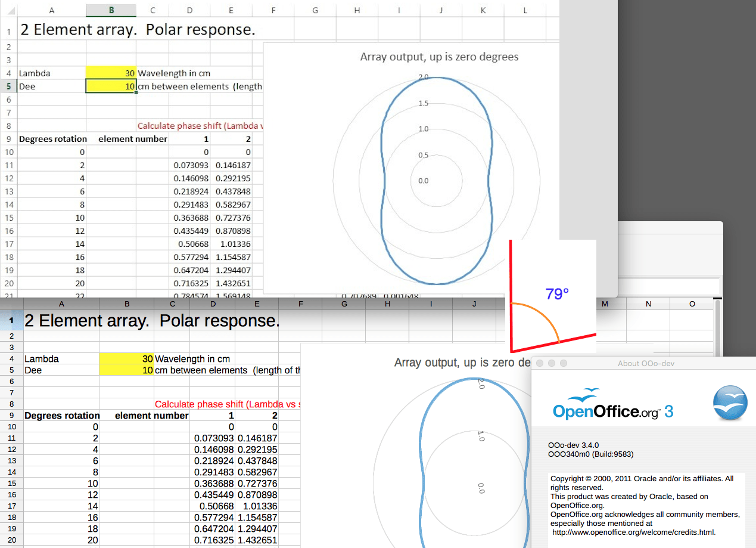Viewport: 756px width, 548px height.
Task: Click cell value 1.154587 in the OpenOffice sheet
Action: tap(257, 518)
